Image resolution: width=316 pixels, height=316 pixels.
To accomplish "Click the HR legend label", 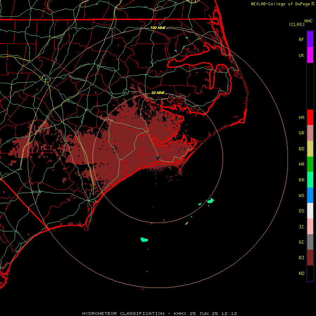I will point(301,164).
